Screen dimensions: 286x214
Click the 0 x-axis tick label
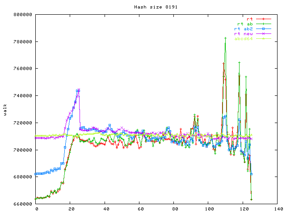tap(37, 209)
